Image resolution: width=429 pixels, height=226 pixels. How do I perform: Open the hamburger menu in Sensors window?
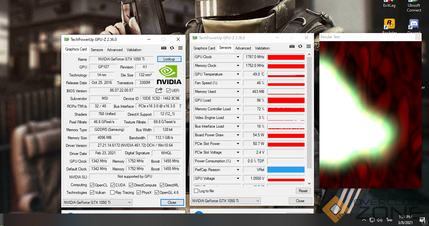(x=308, y=46)
